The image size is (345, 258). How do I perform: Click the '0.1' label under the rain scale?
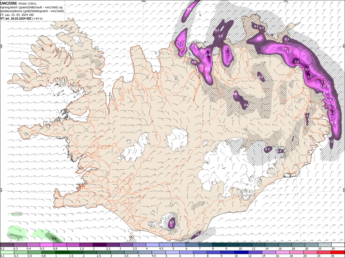click(2, 256)
